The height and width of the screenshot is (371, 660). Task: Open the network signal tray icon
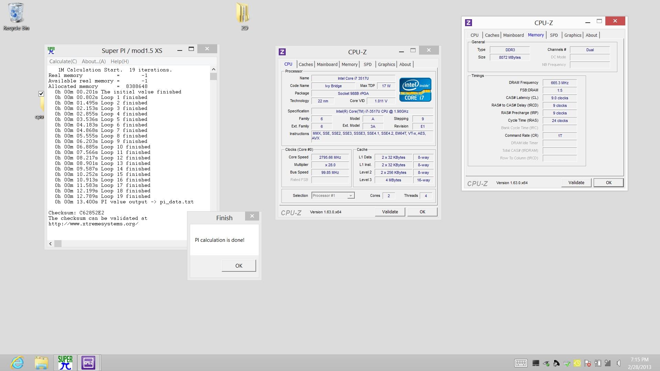click(x=608, y=363)
